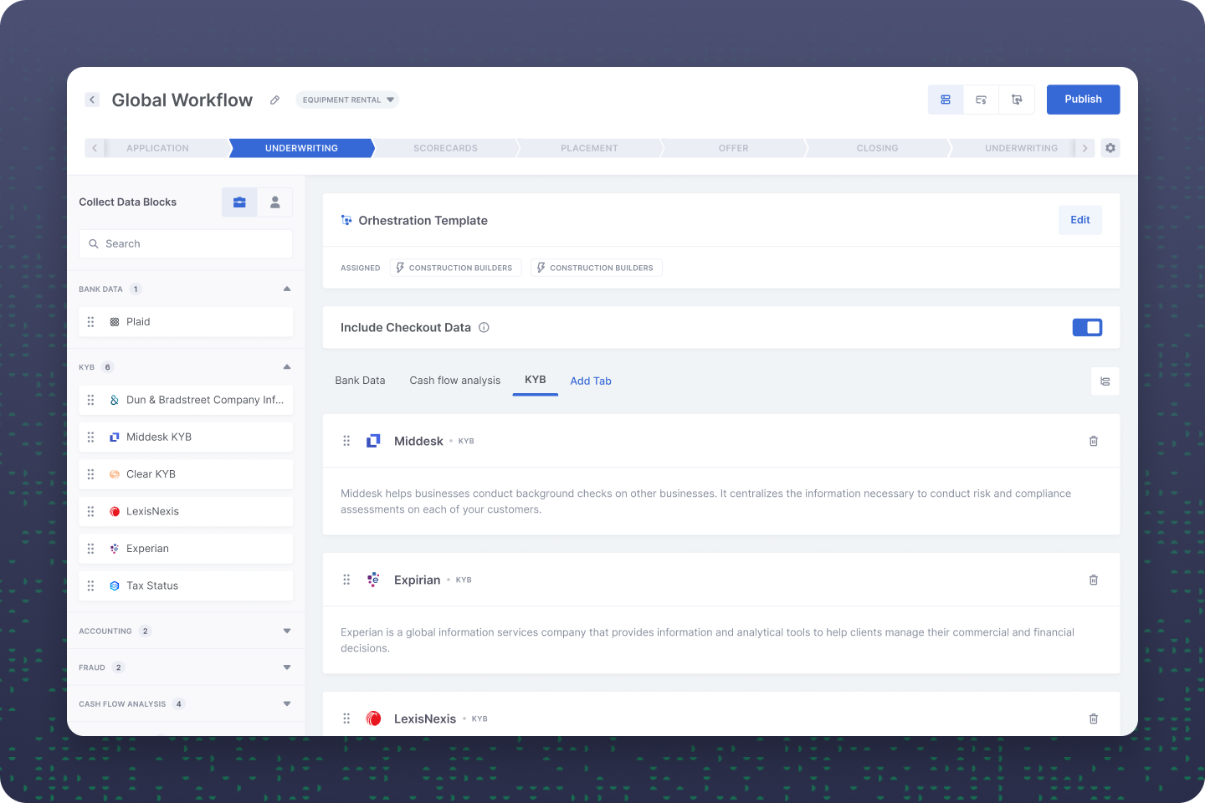The image size is (1205, 803).
Task: Click drag handle for Tax Status item
Action: (91, 586)
